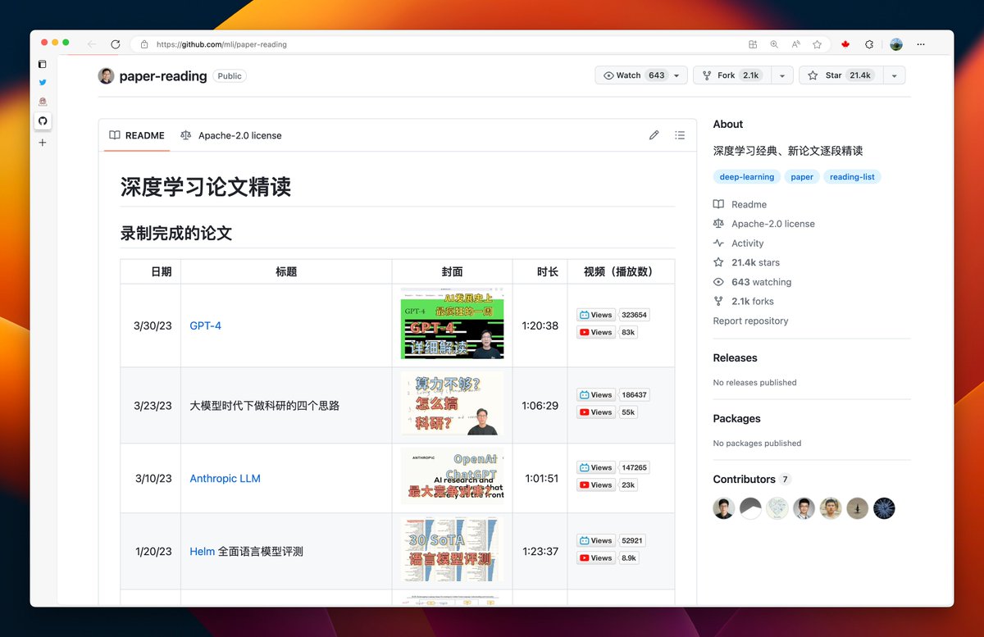
Task: Click the last contributor avatar
Action: [x=884, y=508]
